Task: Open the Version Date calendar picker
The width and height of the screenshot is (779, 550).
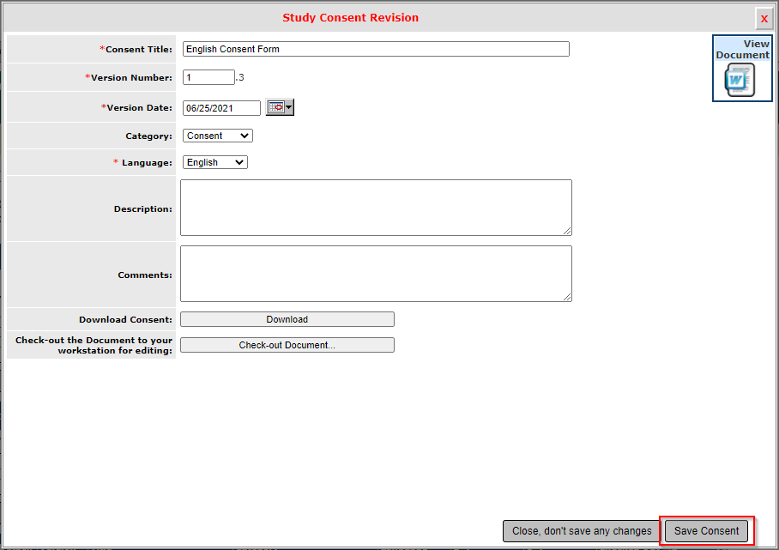Action: [280, 107]
